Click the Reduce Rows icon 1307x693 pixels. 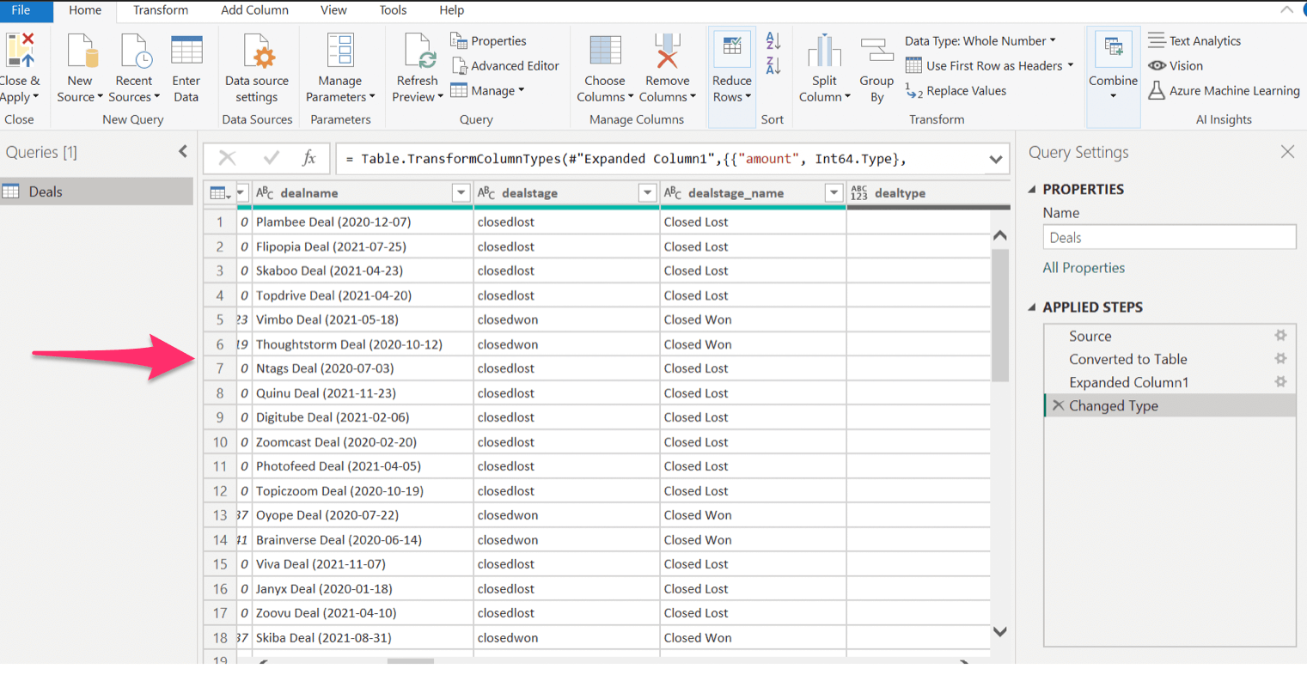click(732, 47)
